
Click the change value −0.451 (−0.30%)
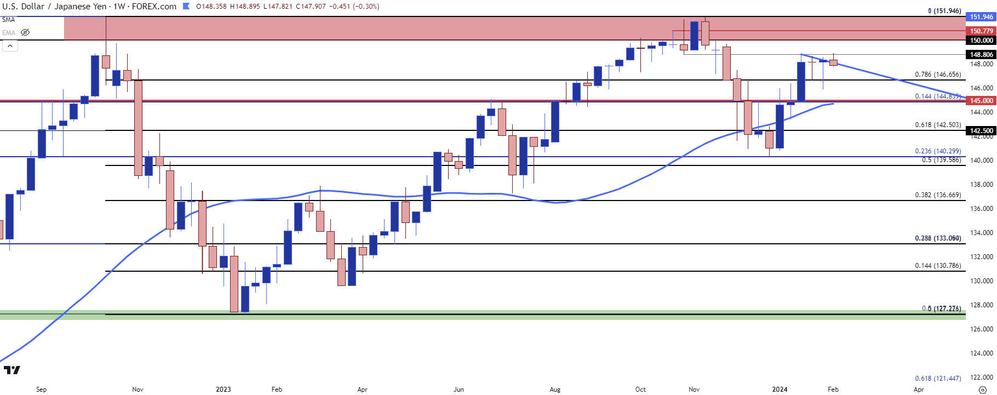click(x=354, y=7)
